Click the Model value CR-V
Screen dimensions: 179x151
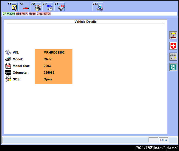48,59
